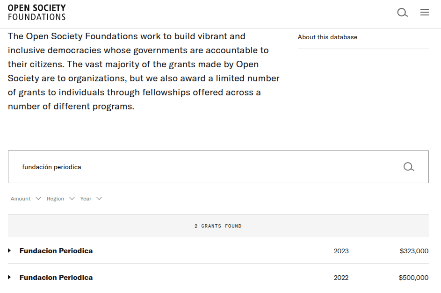Expand the Year filter dropdown
The image size is (441, 293).
91,199
